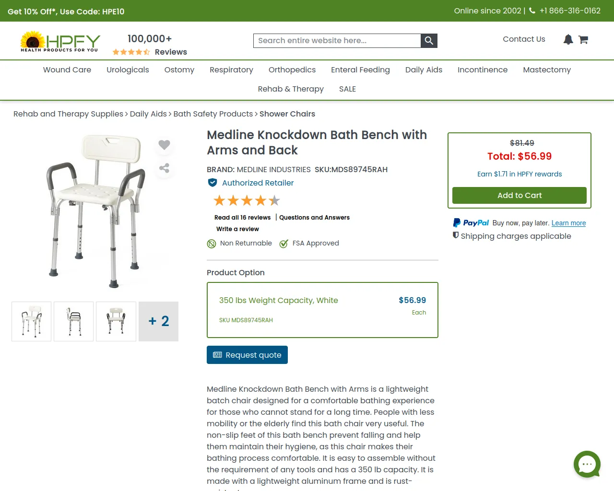Image resolution: width=614 pixels, height=491 pixels.
Task: Click the share icon beside product image
Action: [x=164, y=168]
